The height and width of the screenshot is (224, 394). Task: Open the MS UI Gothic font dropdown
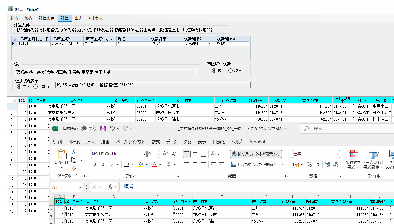(x=144, y=154)
